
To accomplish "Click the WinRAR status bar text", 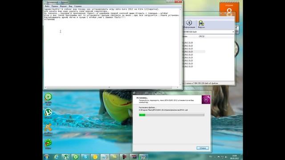I will point(201,83).
